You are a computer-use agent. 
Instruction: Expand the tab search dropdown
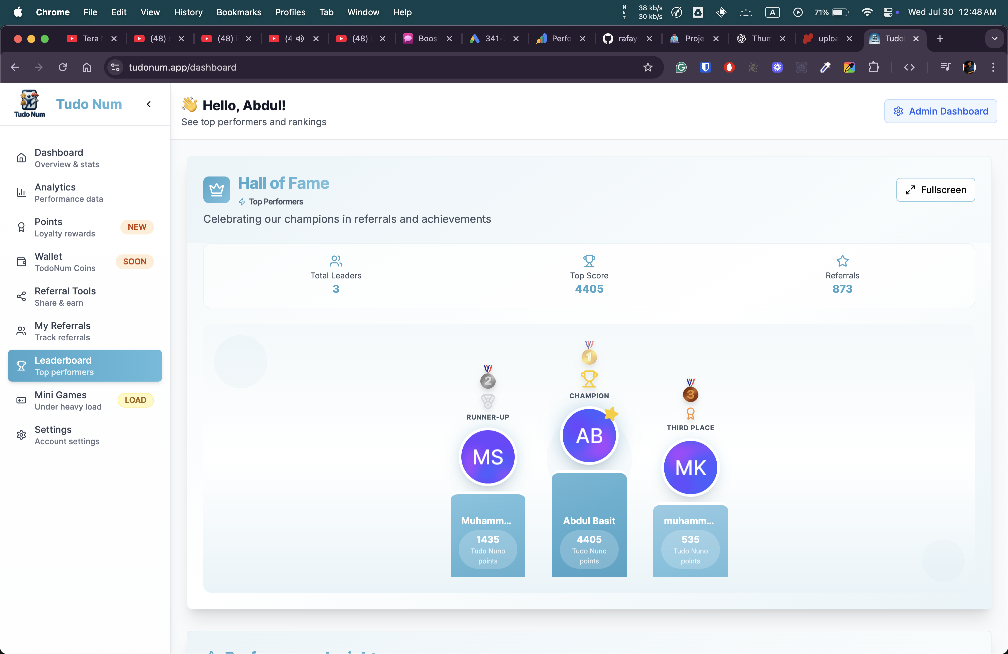994,39
